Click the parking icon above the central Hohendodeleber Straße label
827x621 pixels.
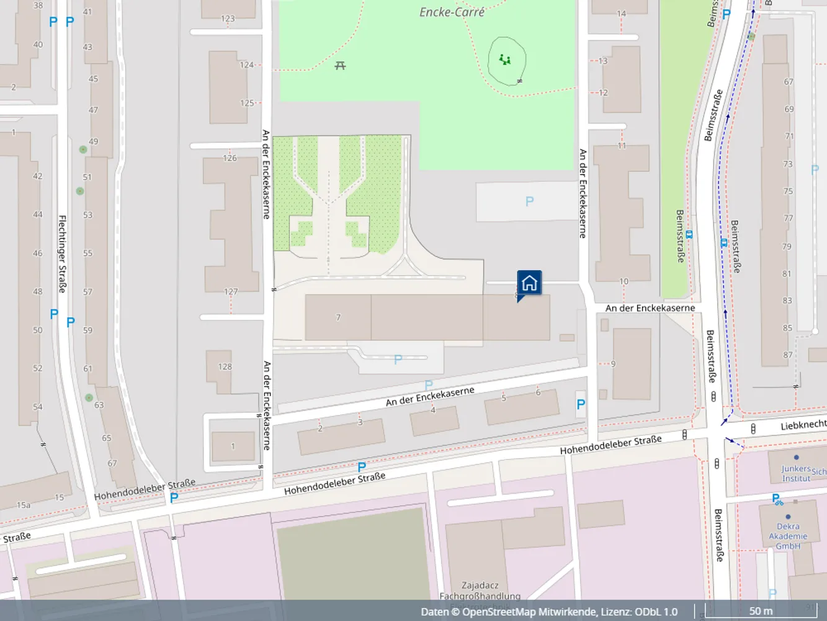pos(362,467)
